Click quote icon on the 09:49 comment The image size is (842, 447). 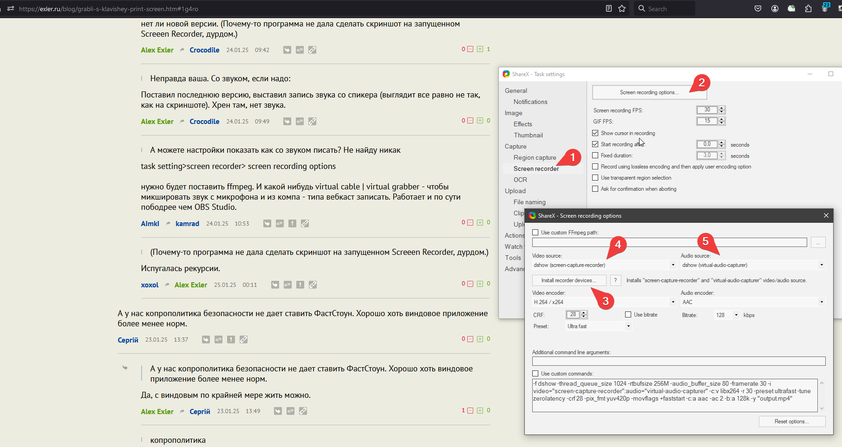click(x=300, y=122)
